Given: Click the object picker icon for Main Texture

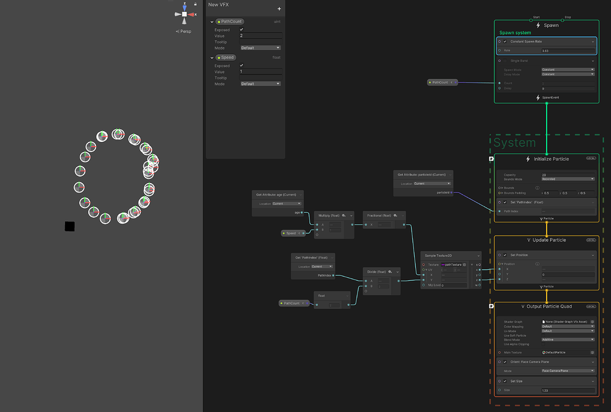Looking at the screenshot, I should pos(591,352).
